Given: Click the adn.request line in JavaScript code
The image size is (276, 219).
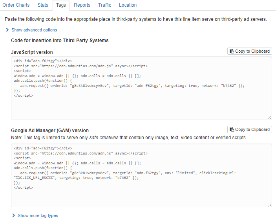Looking at the screenshot, I should 132,85.
